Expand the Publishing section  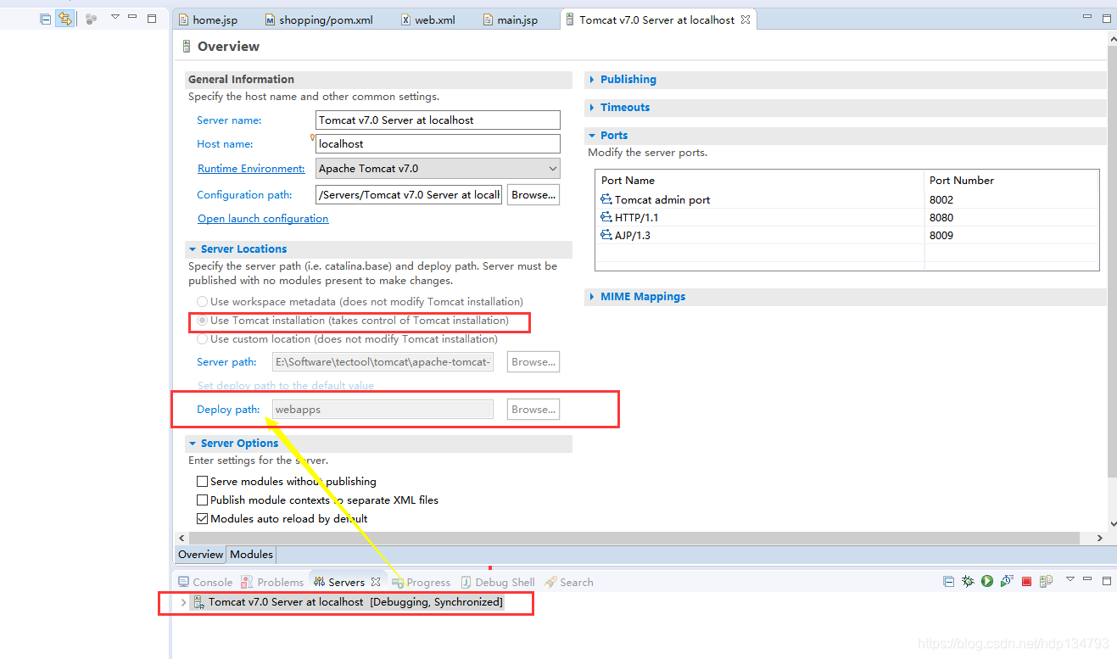coord(592,80)
